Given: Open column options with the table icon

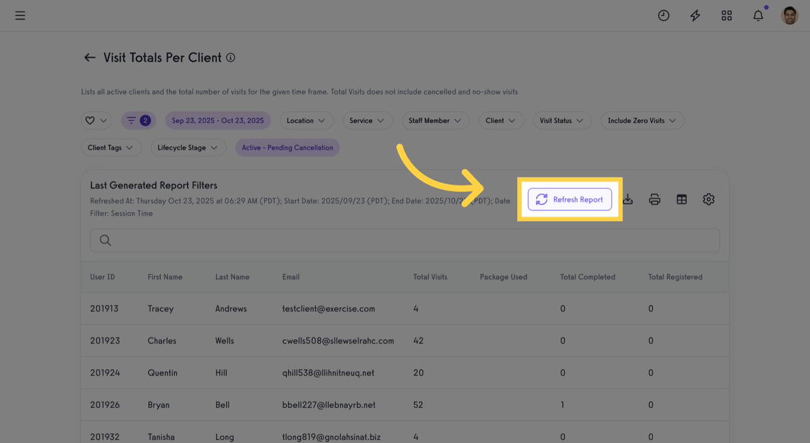Looking at the screenshot, I should pos(681,199).
